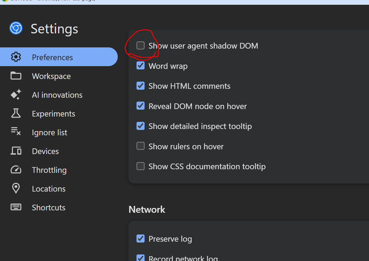
Task: Click the 'Show user agent shadow DOM' label
Action: point(203,46)
